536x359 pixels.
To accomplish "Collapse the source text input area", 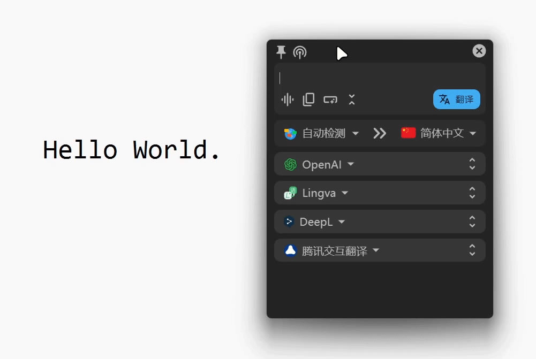I will [x=352, y=100].
